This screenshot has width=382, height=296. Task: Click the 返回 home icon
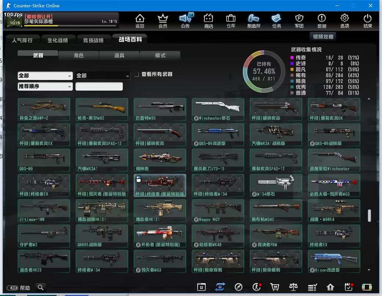pyautogui.click(x=140, y=21)
